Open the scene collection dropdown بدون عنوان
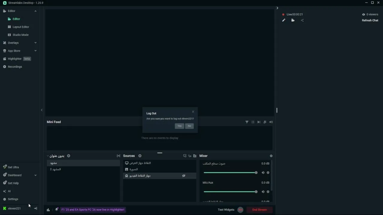This screenshot has width=383, height=215. coord(56,156)
